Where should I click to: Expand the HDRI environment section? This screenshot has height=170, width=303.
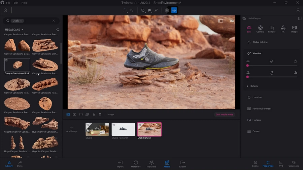point(262,109)
